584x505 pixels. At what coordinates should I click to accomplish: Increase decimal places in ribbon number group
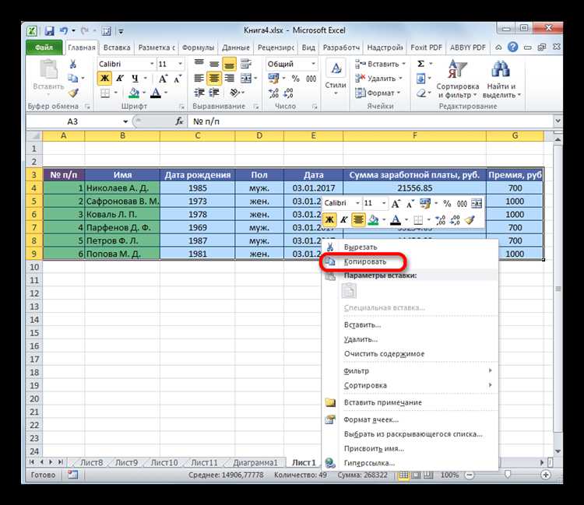coord(273,93)
